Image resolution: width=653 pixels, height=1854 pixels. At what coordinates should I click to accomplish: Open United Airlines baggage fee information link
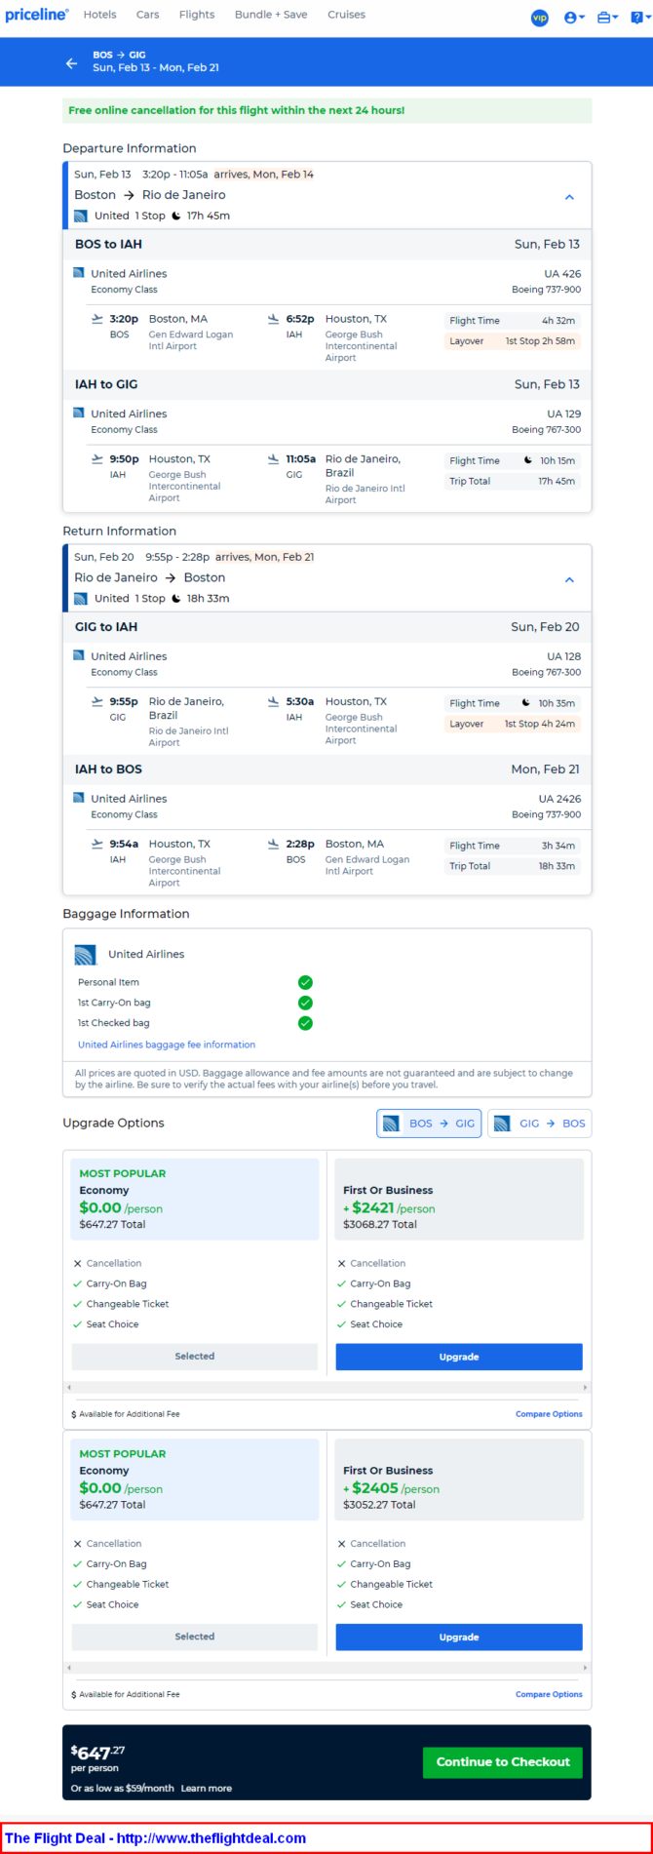167,1045
